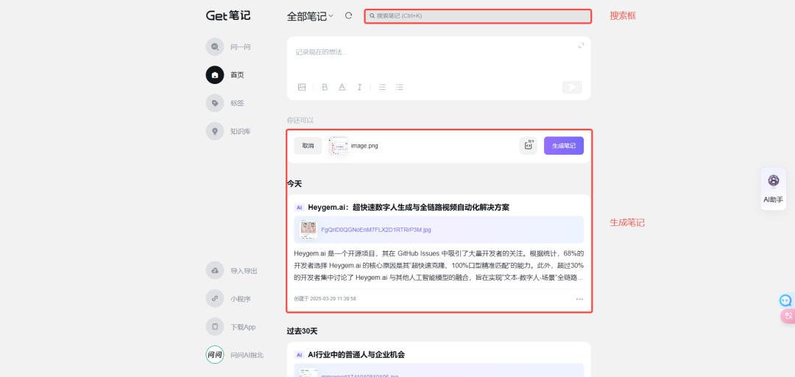
Task: Click the AI badge on Heygem.ai note
Action: point(299,208)
